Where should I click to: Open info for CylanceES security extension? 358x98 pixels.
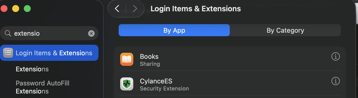(x=335, y=81)
